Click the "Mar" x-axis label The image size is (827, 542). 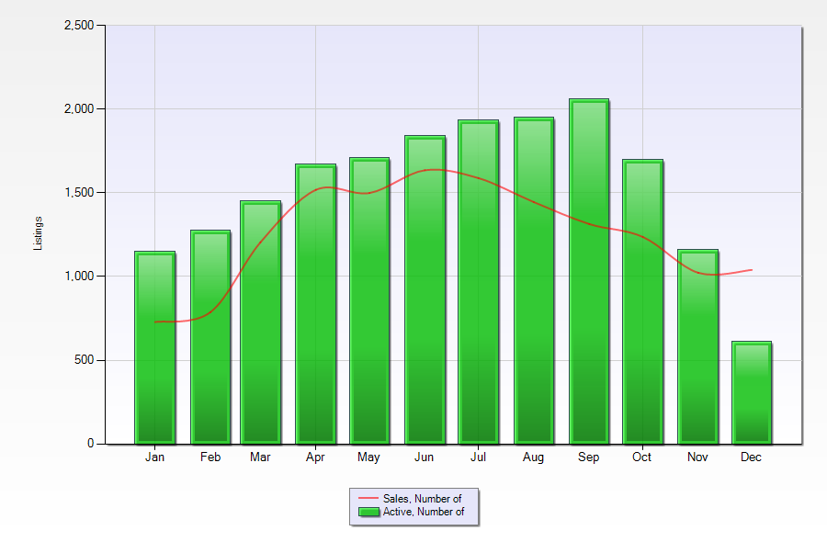click(x=261, y=457)
